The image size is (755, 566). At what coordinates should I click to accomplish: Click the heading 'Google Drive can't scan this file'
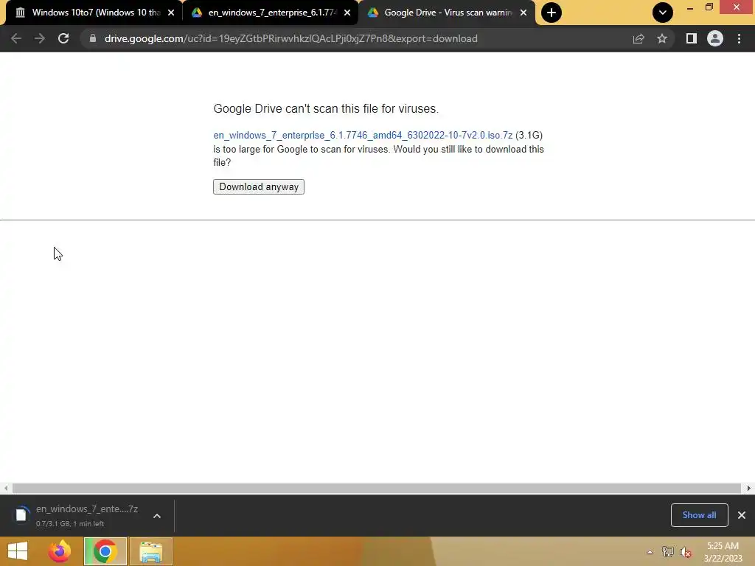coord(326,109)
